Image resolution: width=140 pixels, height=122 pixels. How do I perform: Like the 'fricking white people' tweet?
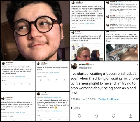click(x=57, y=80)
